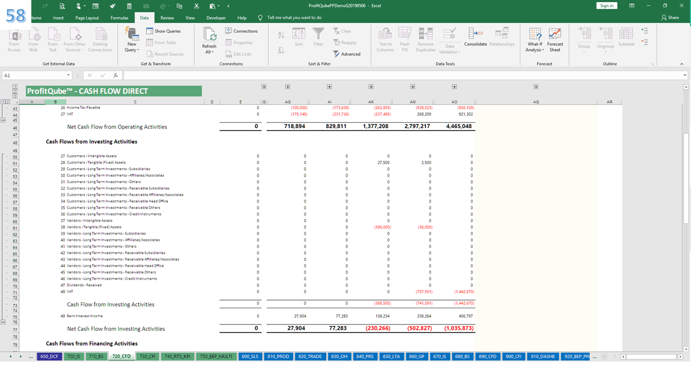Click the Sign in button
Screen dimensions: 691x388
(x=607, y=6)
